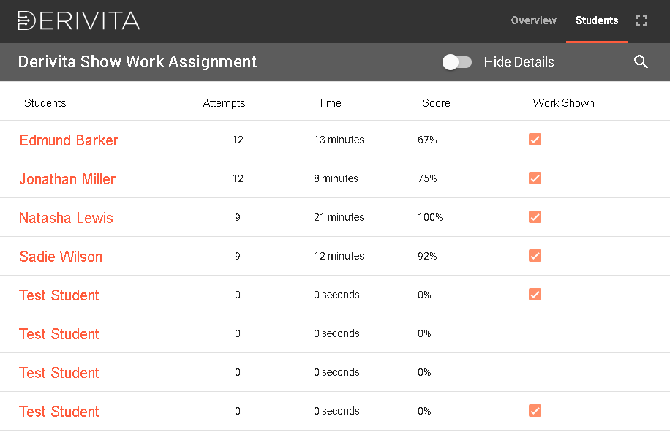
Task: Open Jonathan Miller's student page
Action: tap(67, 179)
